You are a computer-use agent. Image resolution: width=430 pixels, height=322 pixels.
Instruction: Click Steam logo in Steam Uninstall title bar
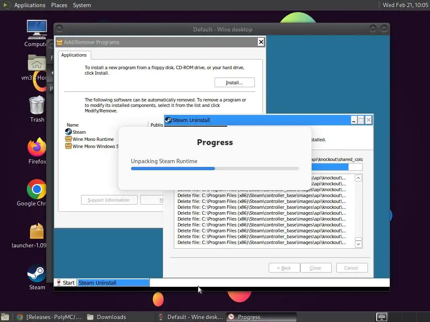(x=168, y=120)
